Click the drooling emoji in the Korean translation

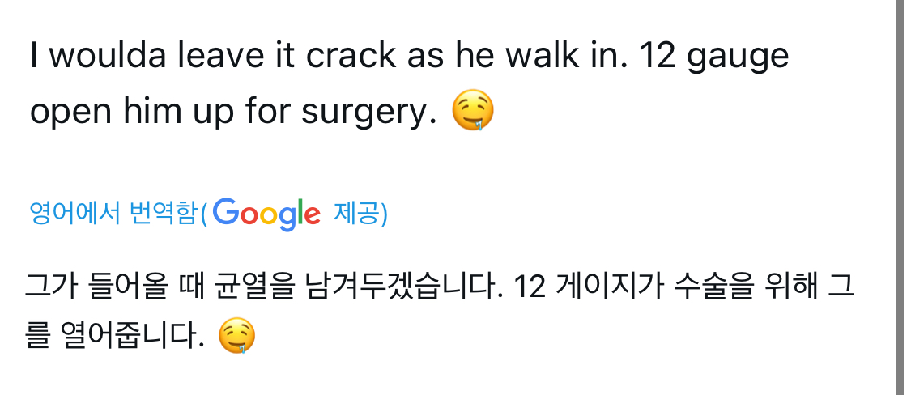[236, 336]
